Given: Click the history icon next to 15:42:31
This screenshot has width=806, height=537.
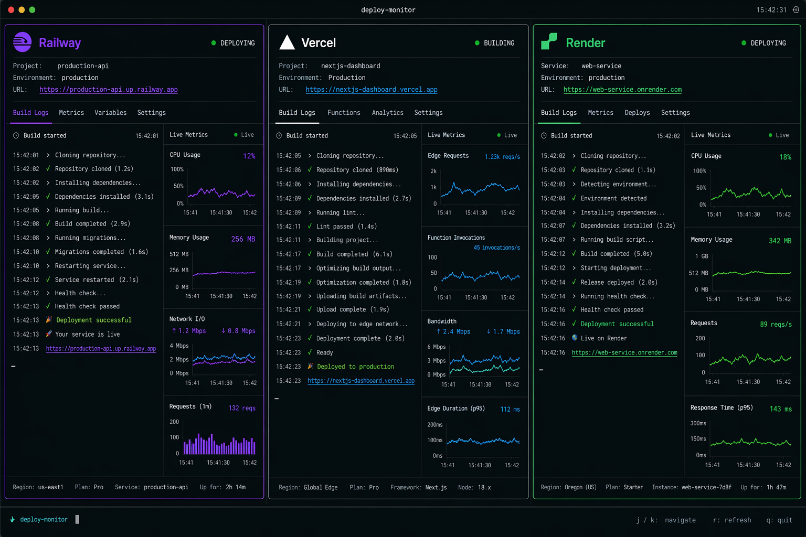Looking at the screenshot, I should coord(796,9).
